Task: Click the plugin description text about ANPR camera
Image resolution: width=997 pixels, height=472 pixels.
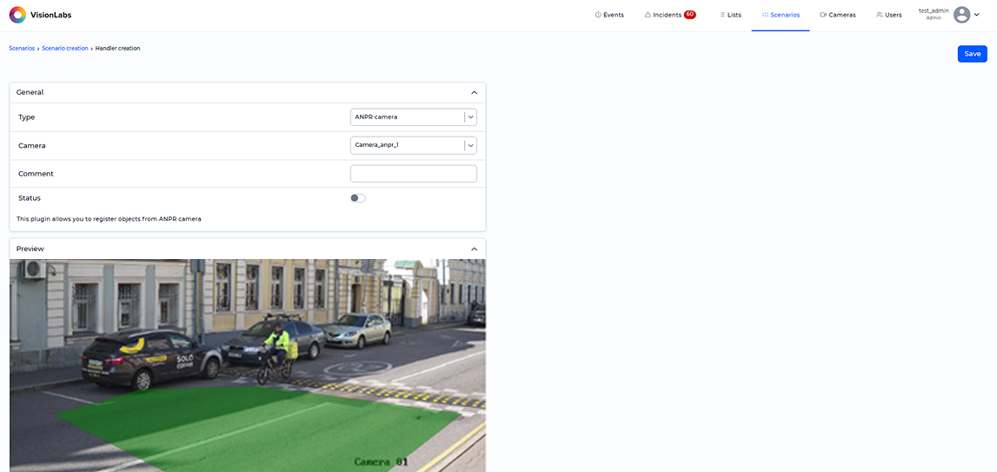Action: [x=109, y=219]
